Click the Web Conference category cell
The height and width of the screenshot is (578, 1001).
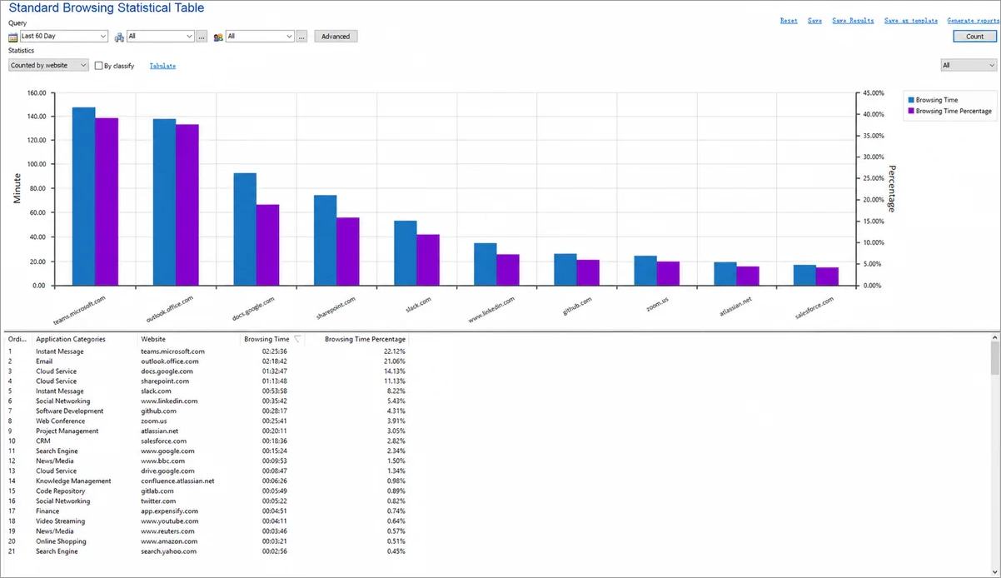(60, 421)
